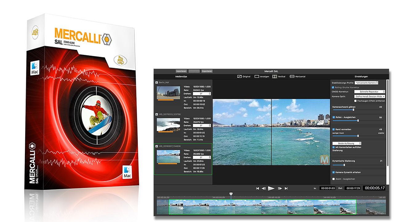The width and height of the screenshot is (394, 222).
Task: Switch to Horizontal split view
Action: [292, 76]
